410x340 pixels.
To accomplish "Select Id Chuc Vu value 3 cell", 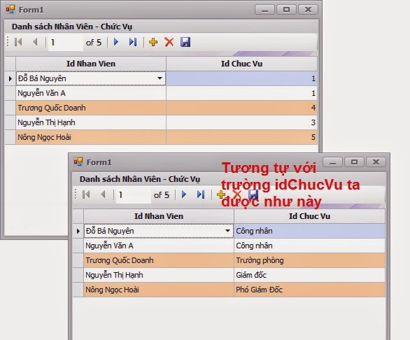I will (241, 122).
